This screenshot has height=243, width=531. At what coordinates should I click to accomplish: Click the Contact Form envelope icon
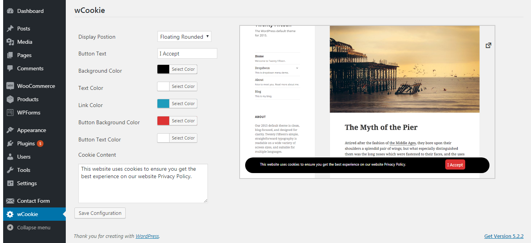coord(10,201)
